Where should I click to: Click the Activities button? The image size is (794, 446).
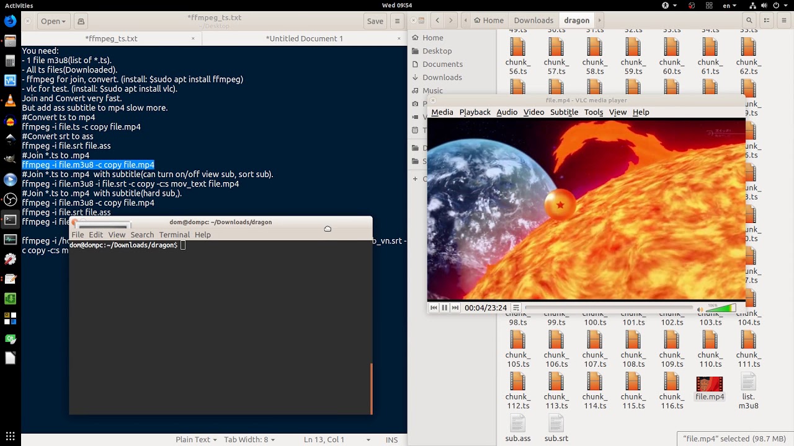(19, 6)
